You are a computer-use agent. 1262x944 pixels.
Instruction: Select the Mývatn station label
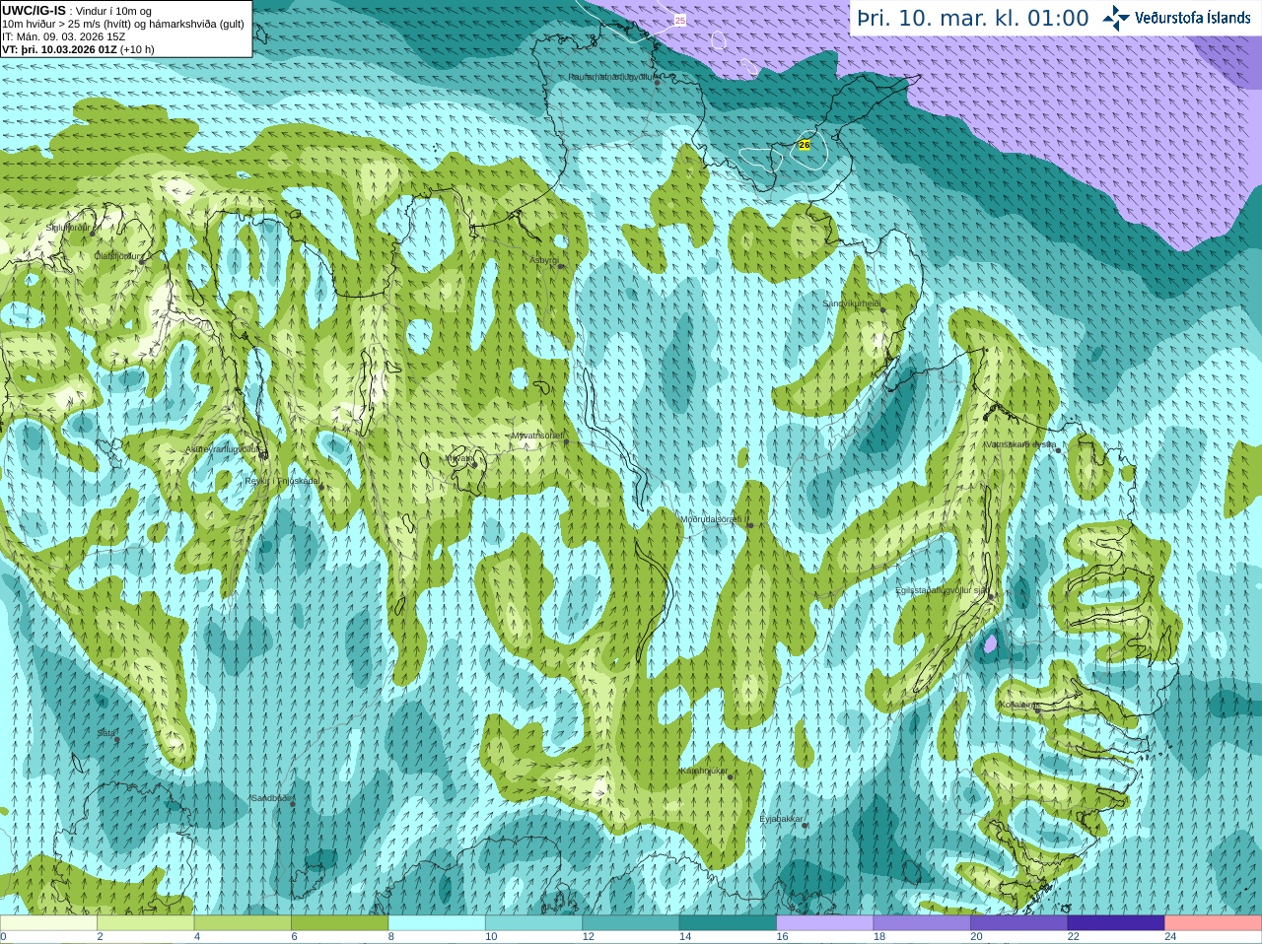(459, 458)
